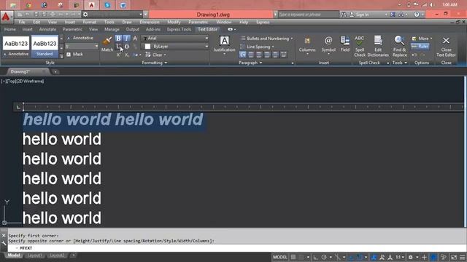Select the Annotative text style thumbnail
Viewport: 467px width, 262px height.
(x=16, y=47)
